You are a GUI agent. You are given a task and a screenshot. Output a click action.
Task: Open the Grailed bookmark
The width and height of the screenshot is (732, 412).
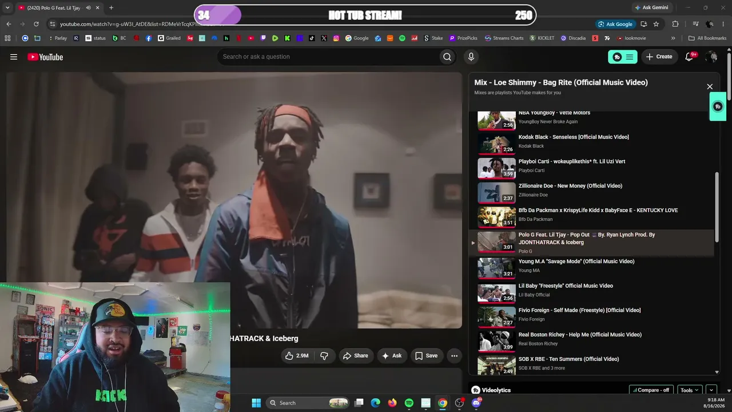(169, 38)
